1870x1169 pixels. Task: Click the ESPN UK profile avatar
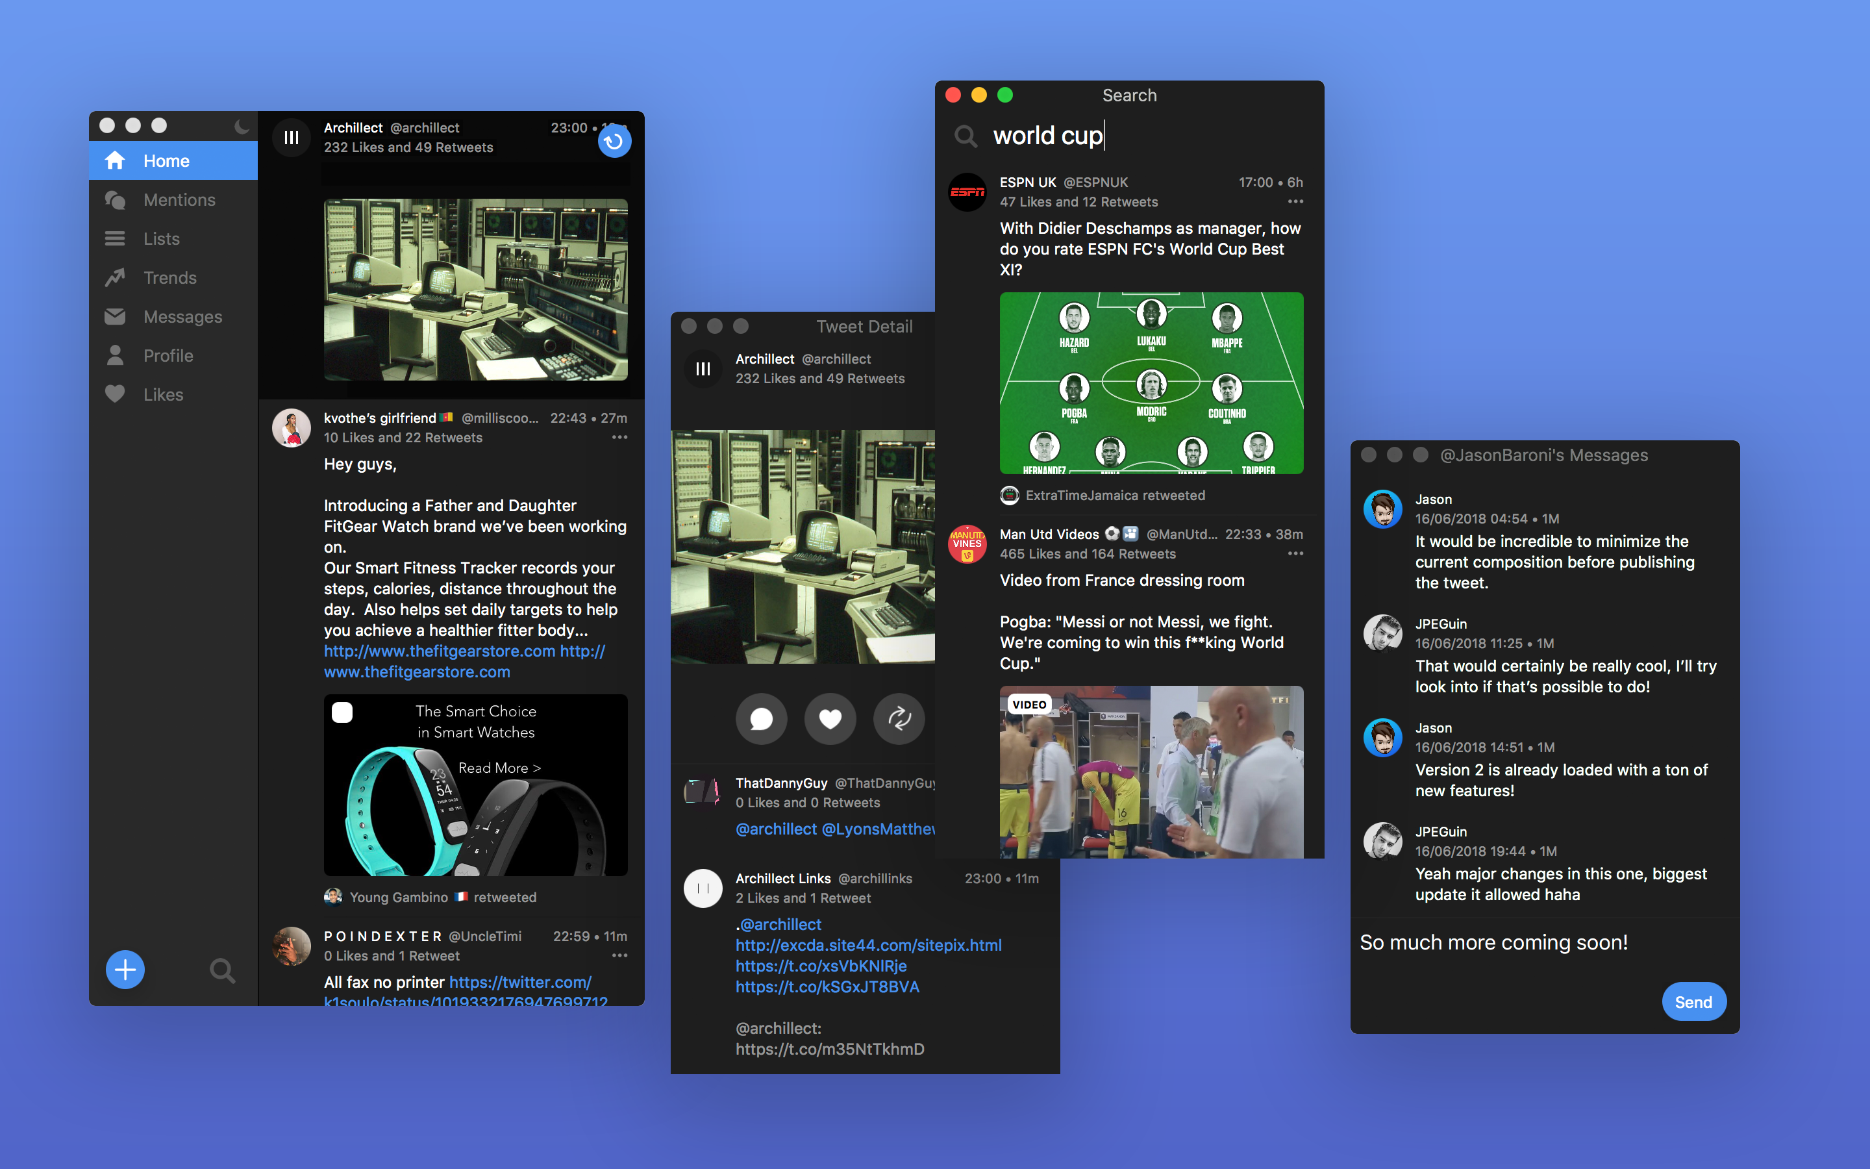(x=967, y=192)
